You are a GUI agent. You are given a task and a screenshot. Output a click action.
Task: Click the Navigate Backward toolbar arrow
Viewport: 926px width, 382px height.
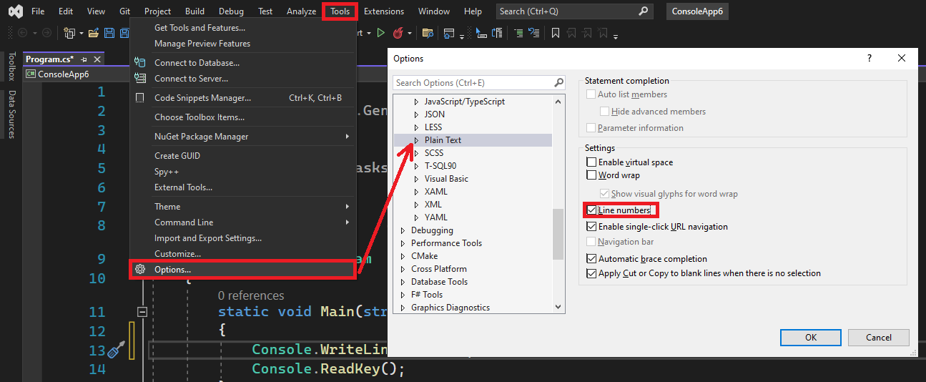[21, 33]
